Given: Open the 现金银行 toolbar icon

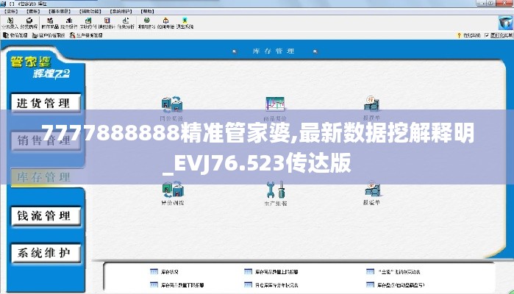Looking at the screenshot, I should point(69,23).
